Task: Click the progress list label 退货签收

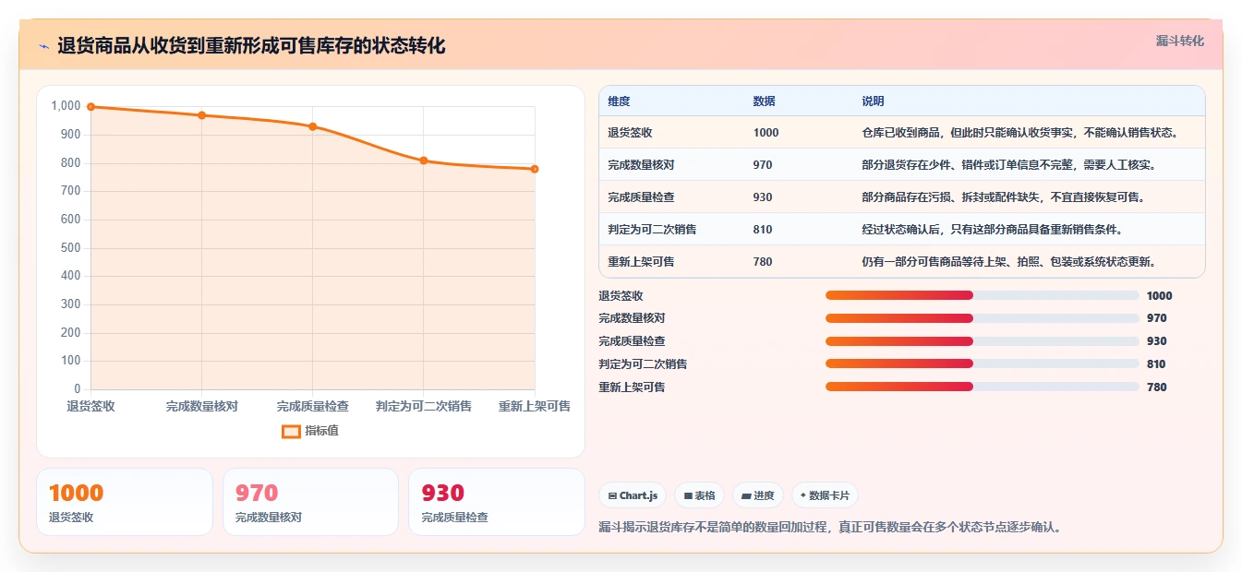Action: [621, 296]
